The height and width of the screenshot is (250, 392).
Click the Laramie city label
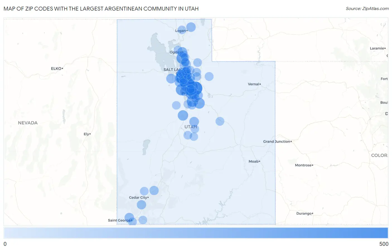point(377,48)
